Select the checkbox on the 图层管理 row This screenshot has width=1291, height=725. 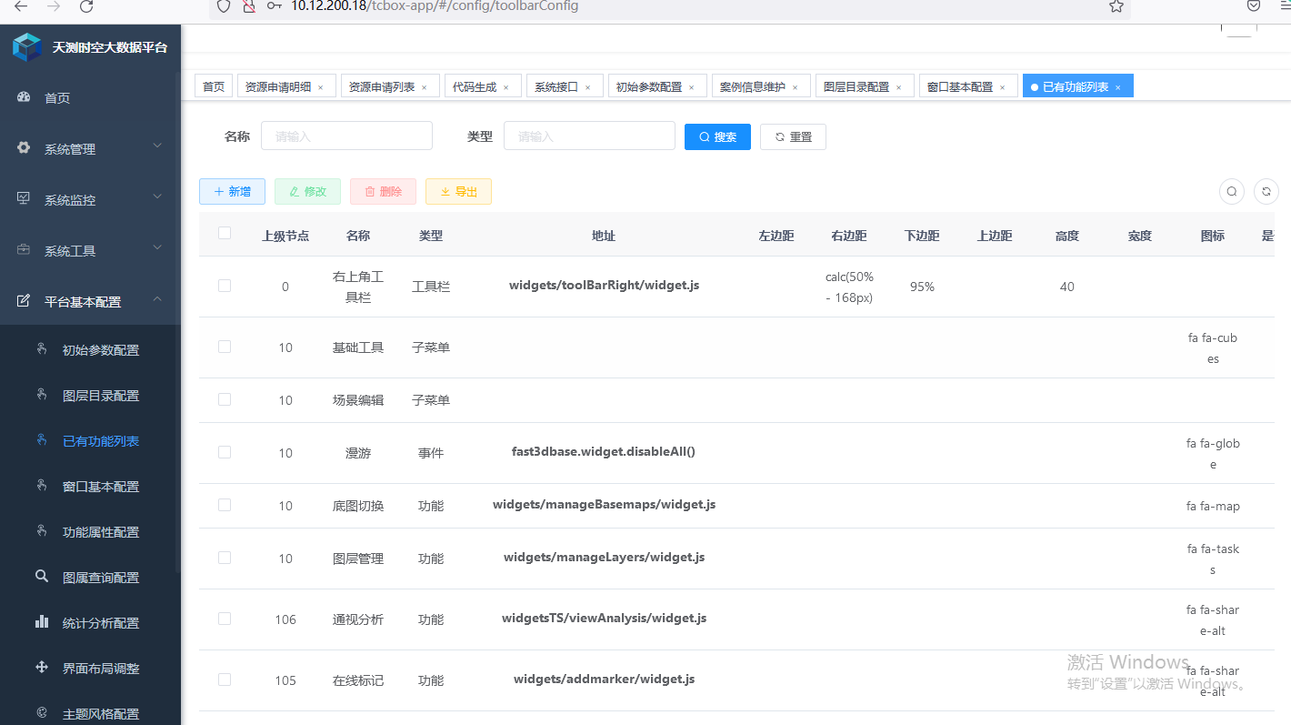click(x=225, y=558)
